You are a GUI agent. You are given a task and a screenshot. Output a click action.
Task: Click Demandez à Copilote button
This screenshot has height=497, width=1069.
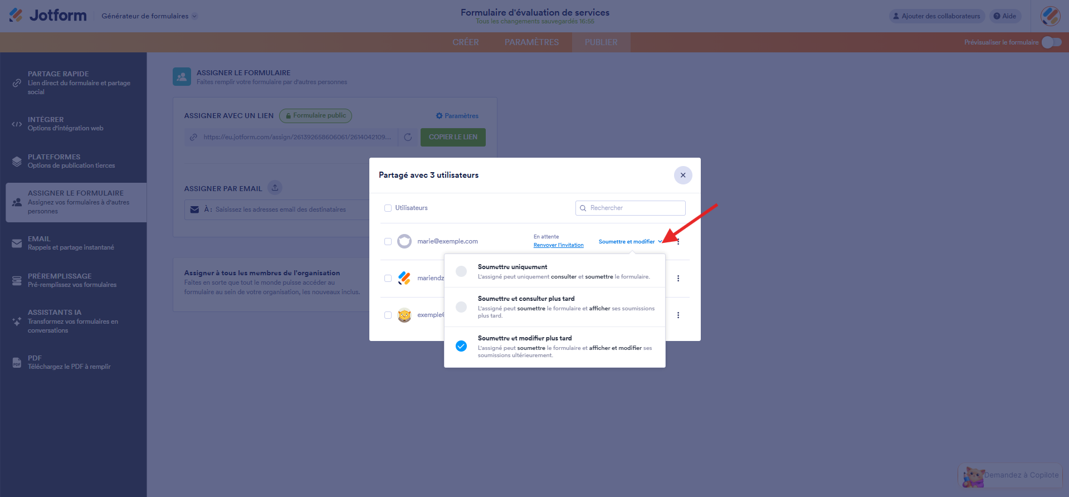(1011, 475)
